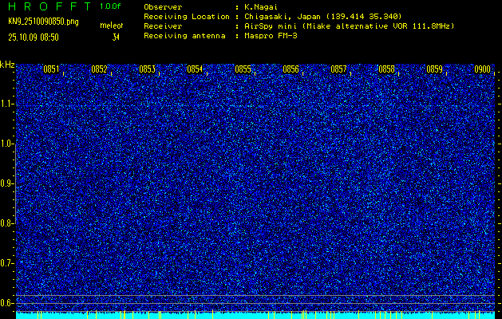Click the 0900 time marker
Viewport: 502px width, 319px height.
(482, 69)
